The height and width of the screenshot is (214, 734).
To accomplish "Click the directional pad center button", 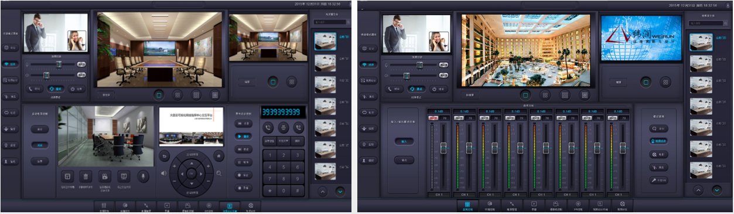I will point(191,173).
